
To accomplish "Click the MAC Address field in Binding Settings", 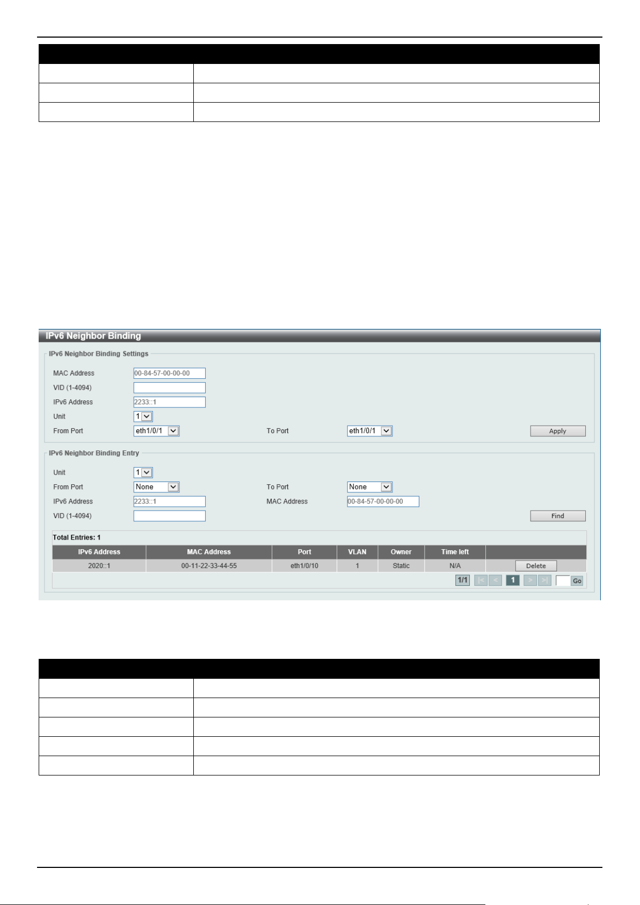I will [x=170, y=373].
